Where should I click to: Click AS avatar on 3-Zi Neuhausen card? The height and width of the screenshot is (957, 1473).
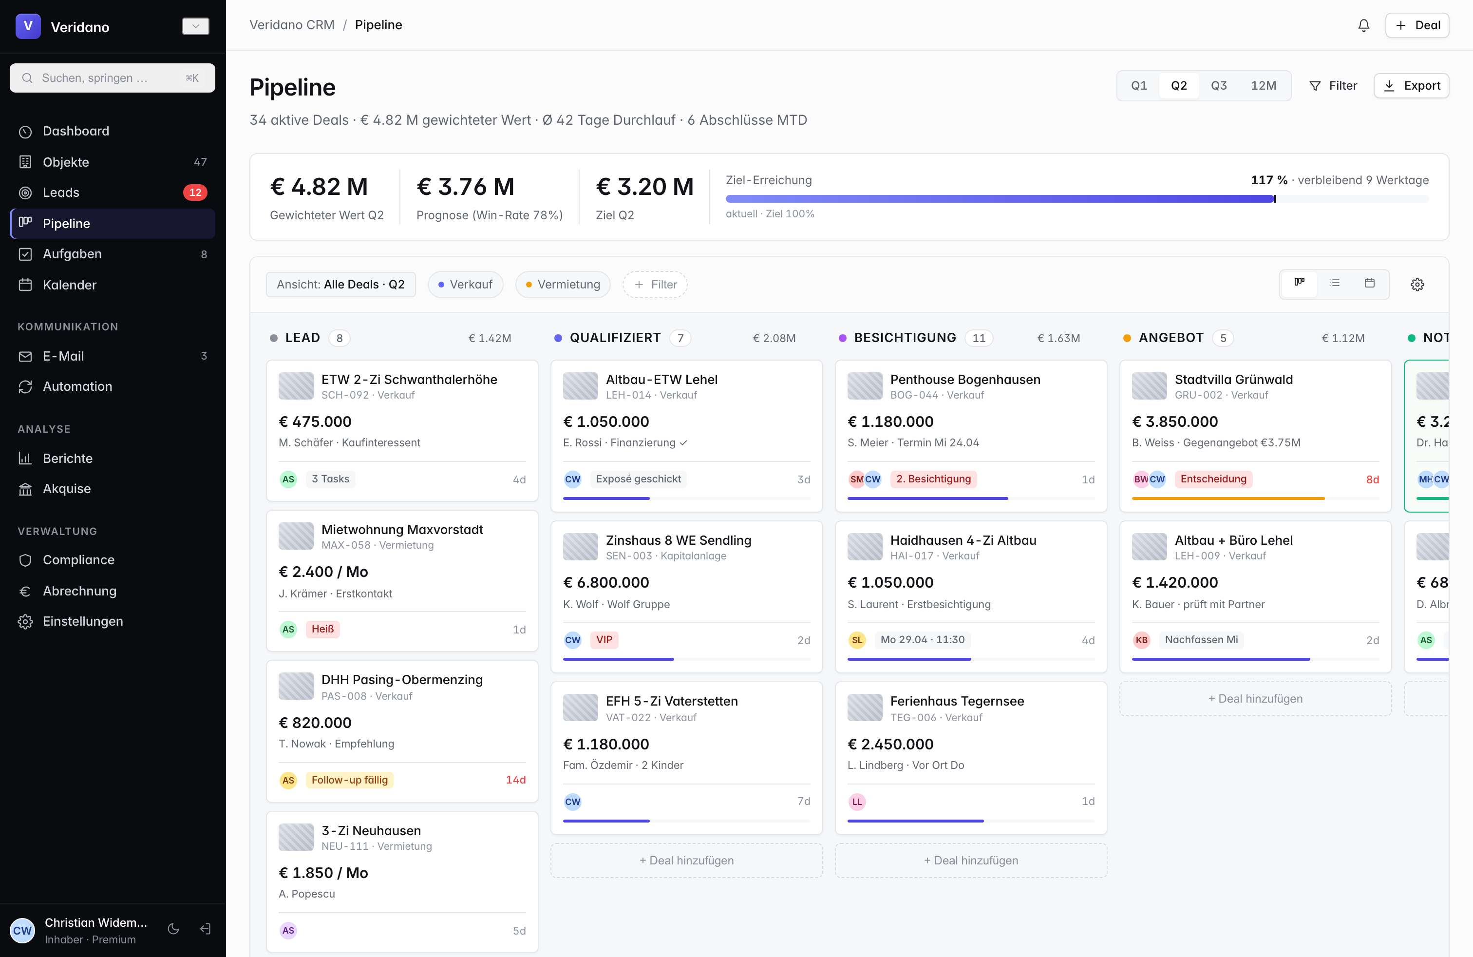point(288,930)
